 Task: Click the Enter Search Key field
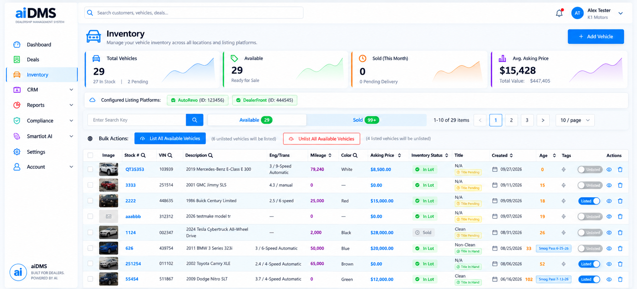click(137, 120)
